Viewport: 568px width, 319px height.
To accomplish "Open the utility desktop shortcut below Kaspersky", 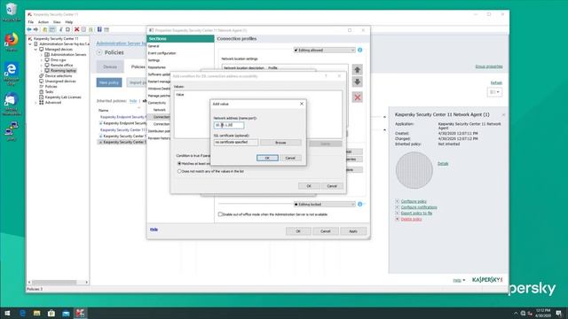I will click(x=12, y=131).
